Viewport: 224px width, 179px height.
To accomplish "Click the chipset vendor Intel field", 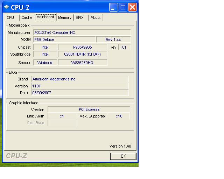I will (45, 47).
